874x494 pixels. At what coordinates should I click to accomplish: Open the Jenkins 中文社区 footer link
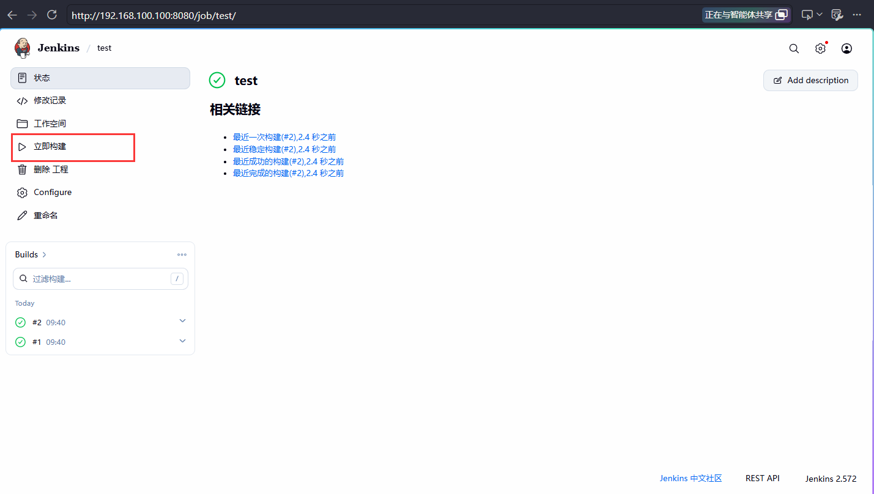[x=691, y=478]
